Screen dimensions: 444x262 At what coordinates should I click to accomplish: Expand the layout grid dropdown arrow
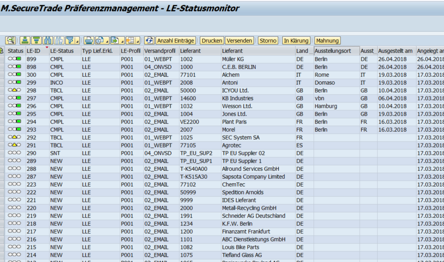137,41
